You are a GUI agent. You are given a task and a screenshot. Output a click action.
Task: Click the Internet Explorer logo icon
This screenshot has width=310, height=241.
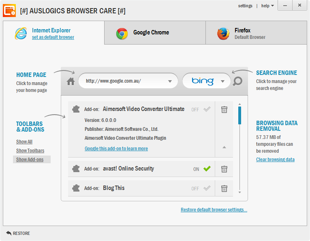pos(21,33)
